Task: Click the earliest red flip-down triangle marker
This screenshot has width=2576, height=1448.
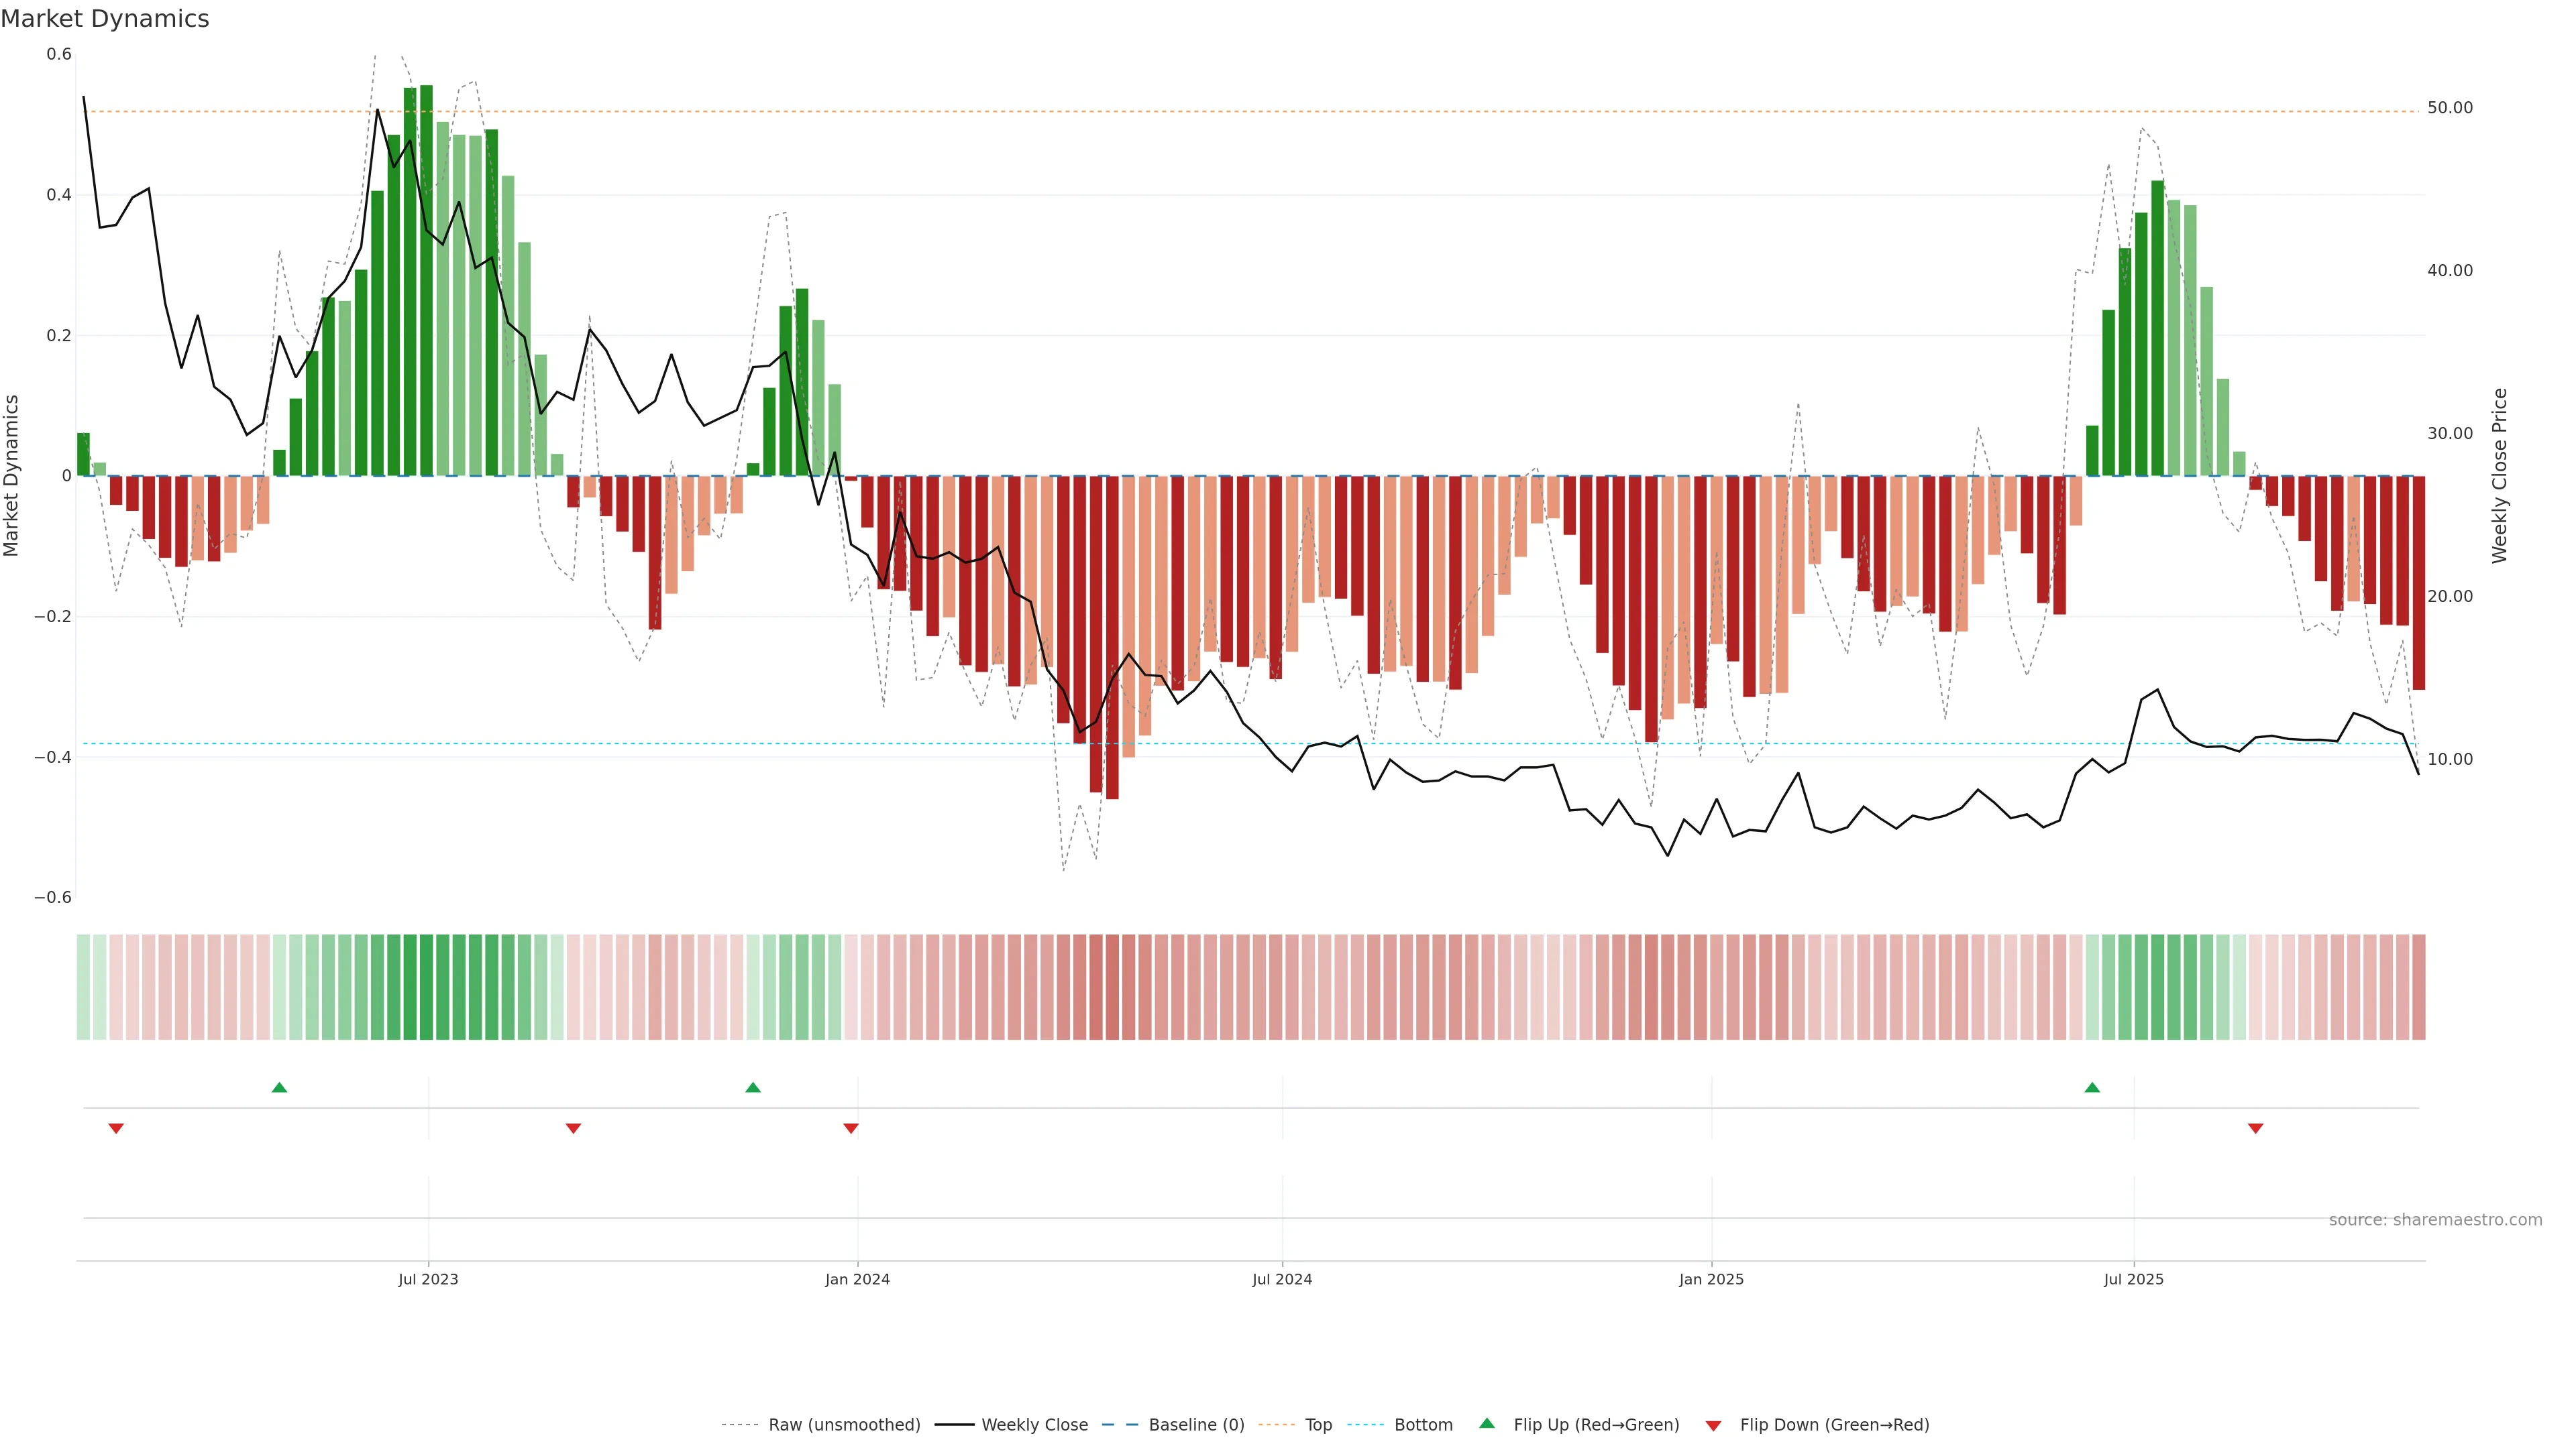Action: click(x=116, y=1128)
